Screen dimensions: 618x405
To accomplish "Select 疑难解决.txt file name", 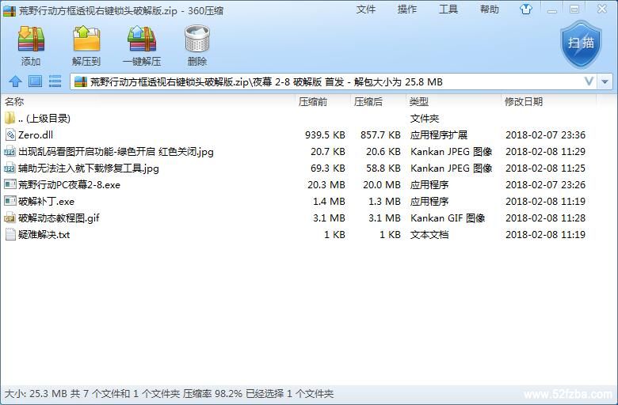I will click(x=44, y=235).
